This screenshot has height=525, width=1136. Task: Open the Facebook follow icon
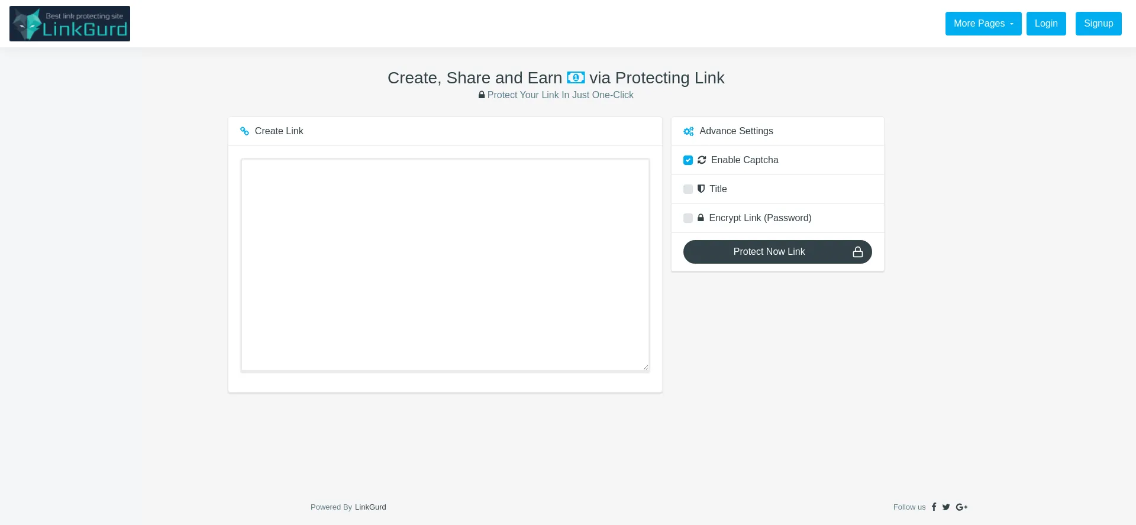[x=934, y=507]
